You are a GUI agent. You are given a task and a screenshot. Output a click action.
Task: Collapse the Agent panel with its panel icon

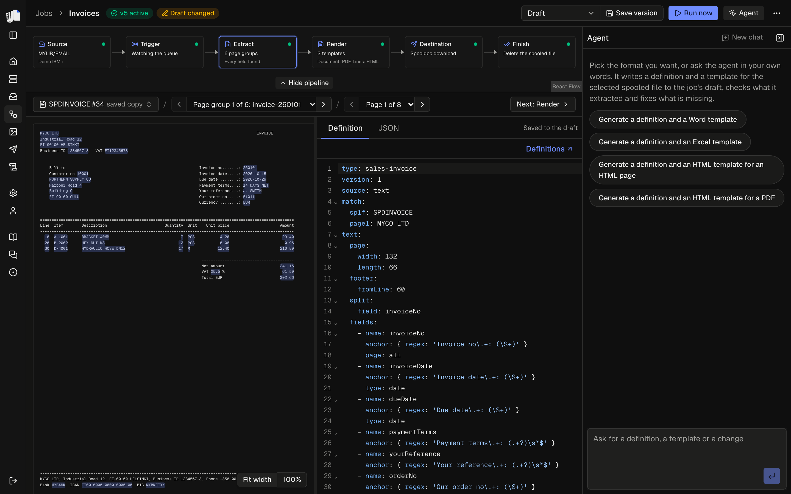click(x=780, y=38)
